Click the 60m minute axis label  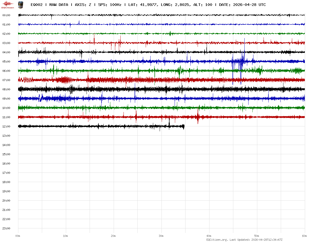coord(304,236)
